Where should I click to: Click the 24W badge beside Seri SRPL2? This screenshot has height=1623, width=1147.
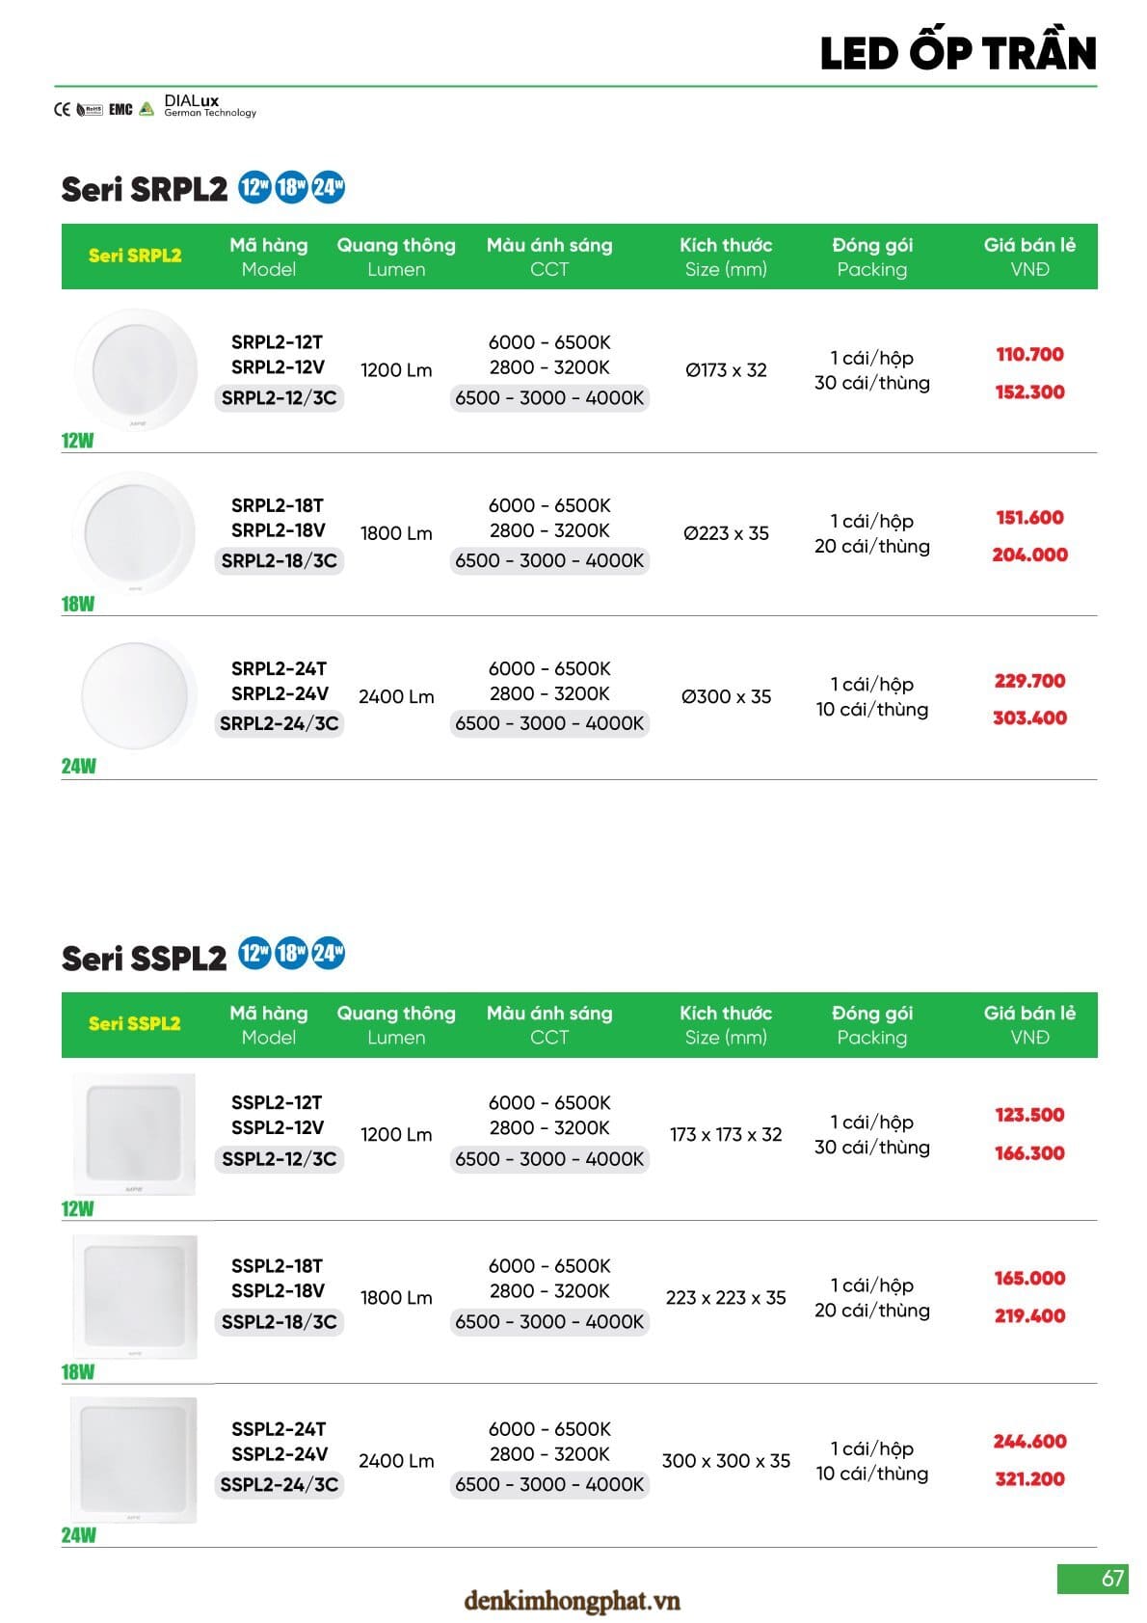[328, 186]
